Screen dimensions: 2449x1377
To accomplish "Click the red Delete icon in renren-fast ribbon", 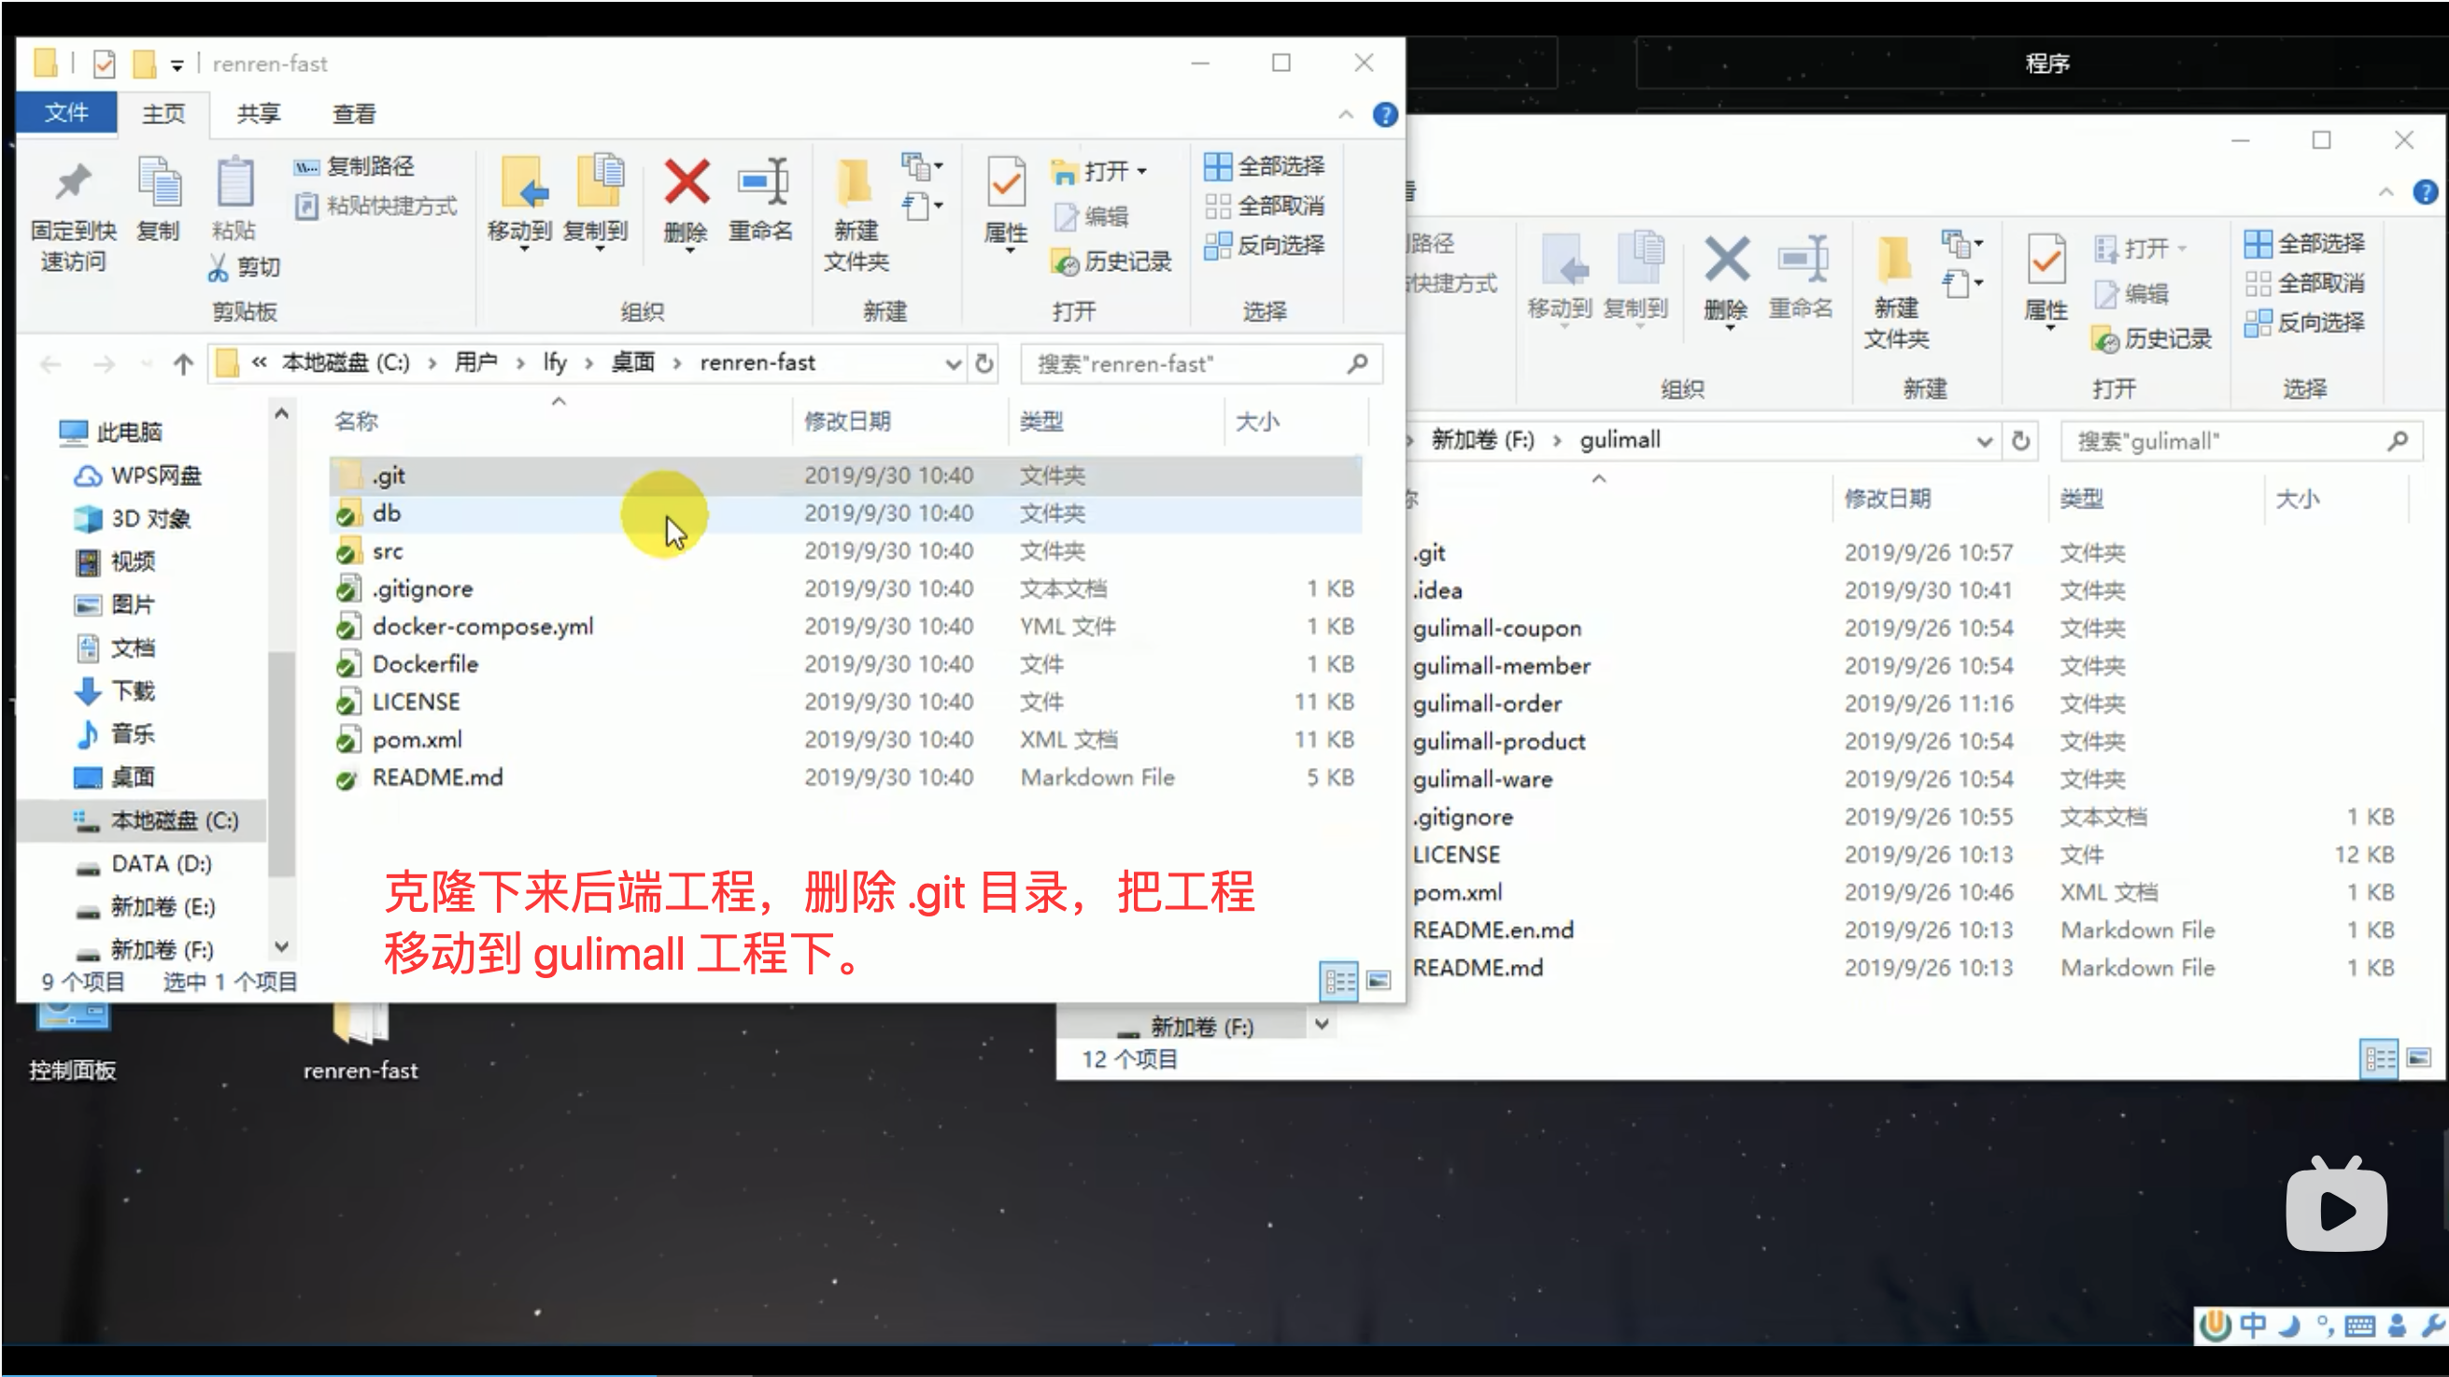I will pos(686,182).
